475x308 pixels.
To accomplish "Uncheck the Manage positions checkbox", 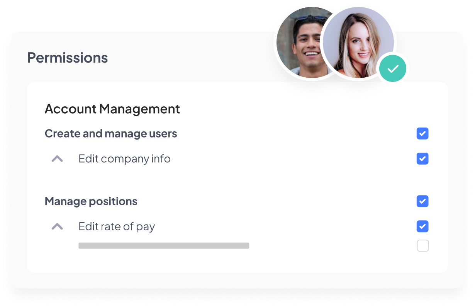I will pyautogui.click(x=422, y=201).
